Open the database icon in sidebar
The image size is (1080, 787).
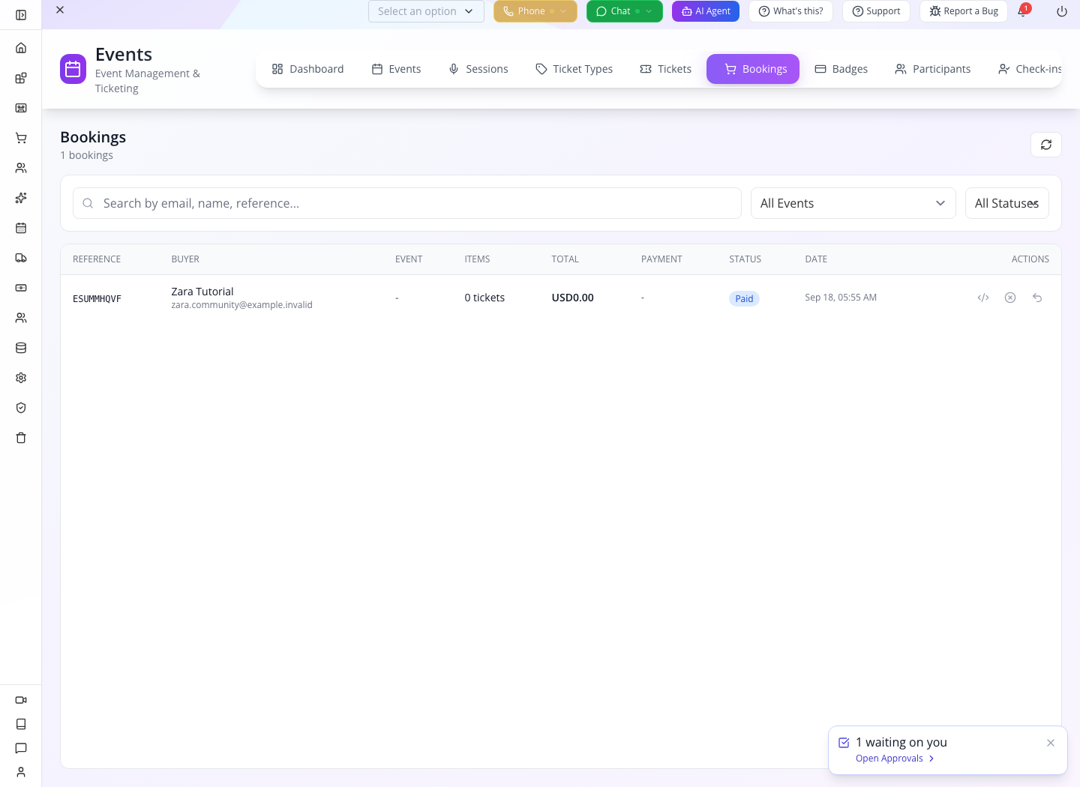(21, 348)
